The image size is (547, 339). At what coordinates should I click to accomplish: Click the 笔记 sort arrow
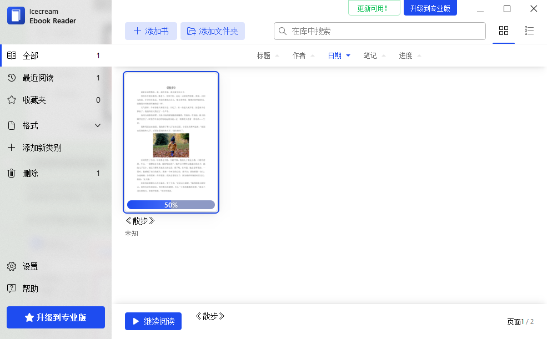[384, 55]
